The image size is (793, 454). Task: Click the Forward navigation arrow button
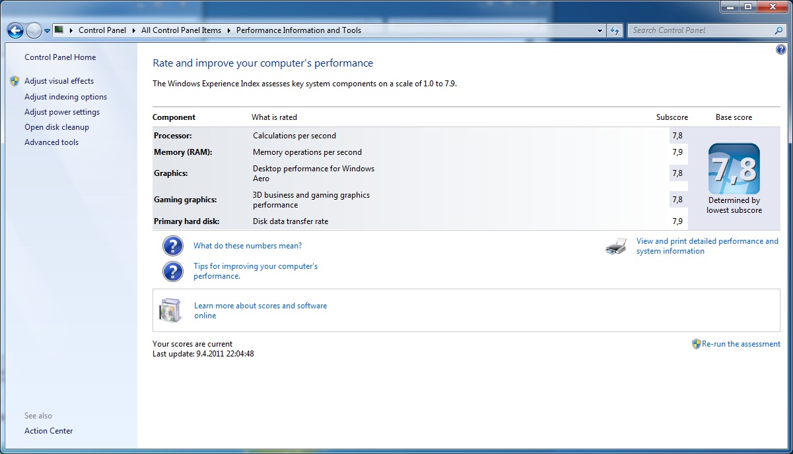(34, 30)
